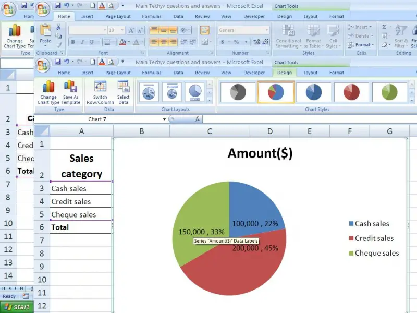The height and width of the screenshot is (313, 417).
Task: Toggle Top Align in the Alignment group
Action: tap(154, 30)
